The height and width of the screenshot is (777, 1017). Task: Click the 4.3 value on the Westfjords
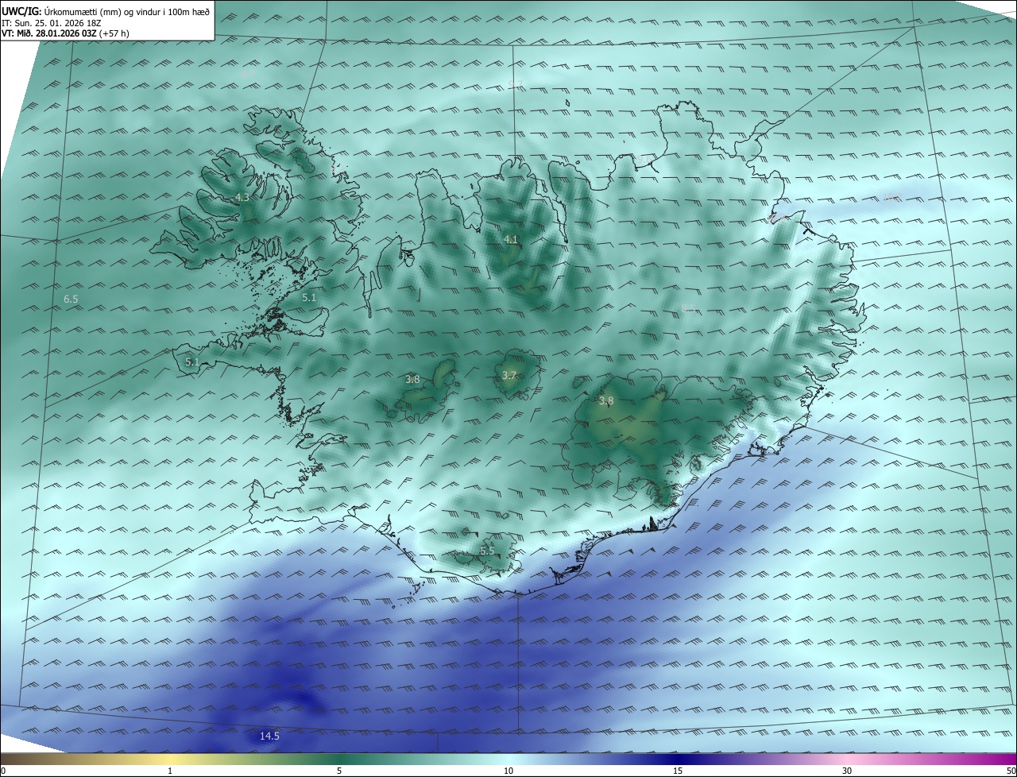(242, 197)
